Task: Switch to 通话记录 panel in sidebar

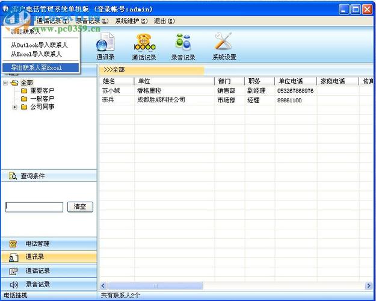Action: pyautogui.click(x=49, y=271)
